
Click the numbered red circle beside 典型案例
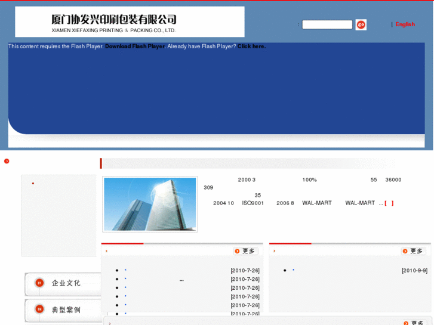(x=39, y=309)
